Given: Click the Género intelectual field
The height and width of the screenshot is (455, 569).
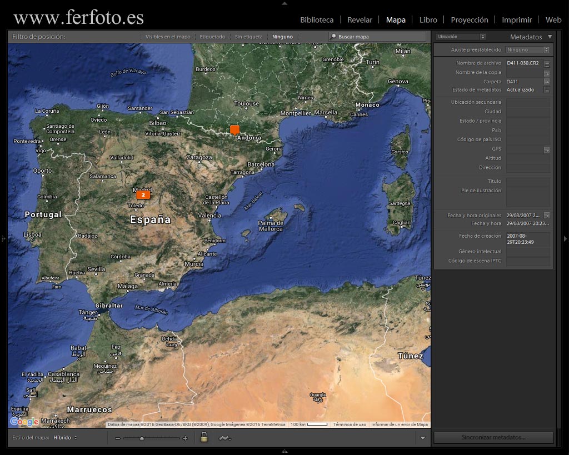Looking at the screenshot, I should pos(528,252).
